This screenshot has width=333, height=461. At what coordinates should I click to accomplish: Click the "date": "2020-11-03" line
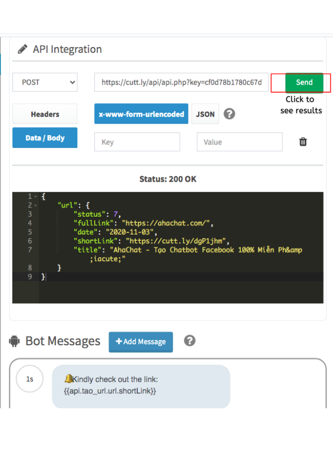pyautogui.click(x=115, y=232)
